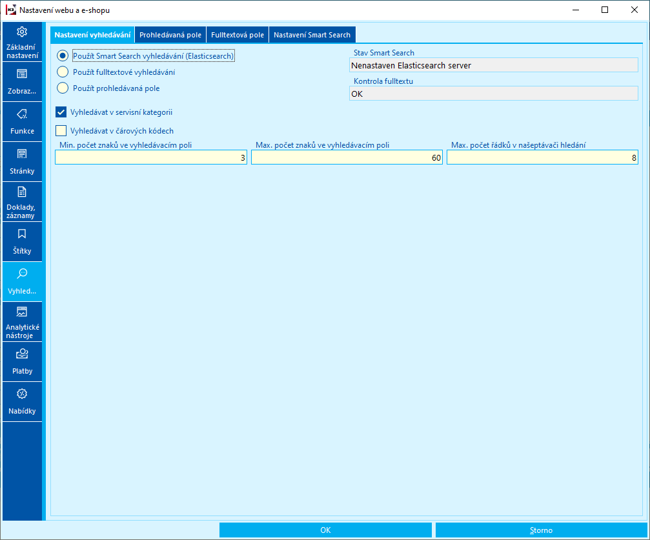
Task: Open the Platby sidebar section
Action: 22,362
